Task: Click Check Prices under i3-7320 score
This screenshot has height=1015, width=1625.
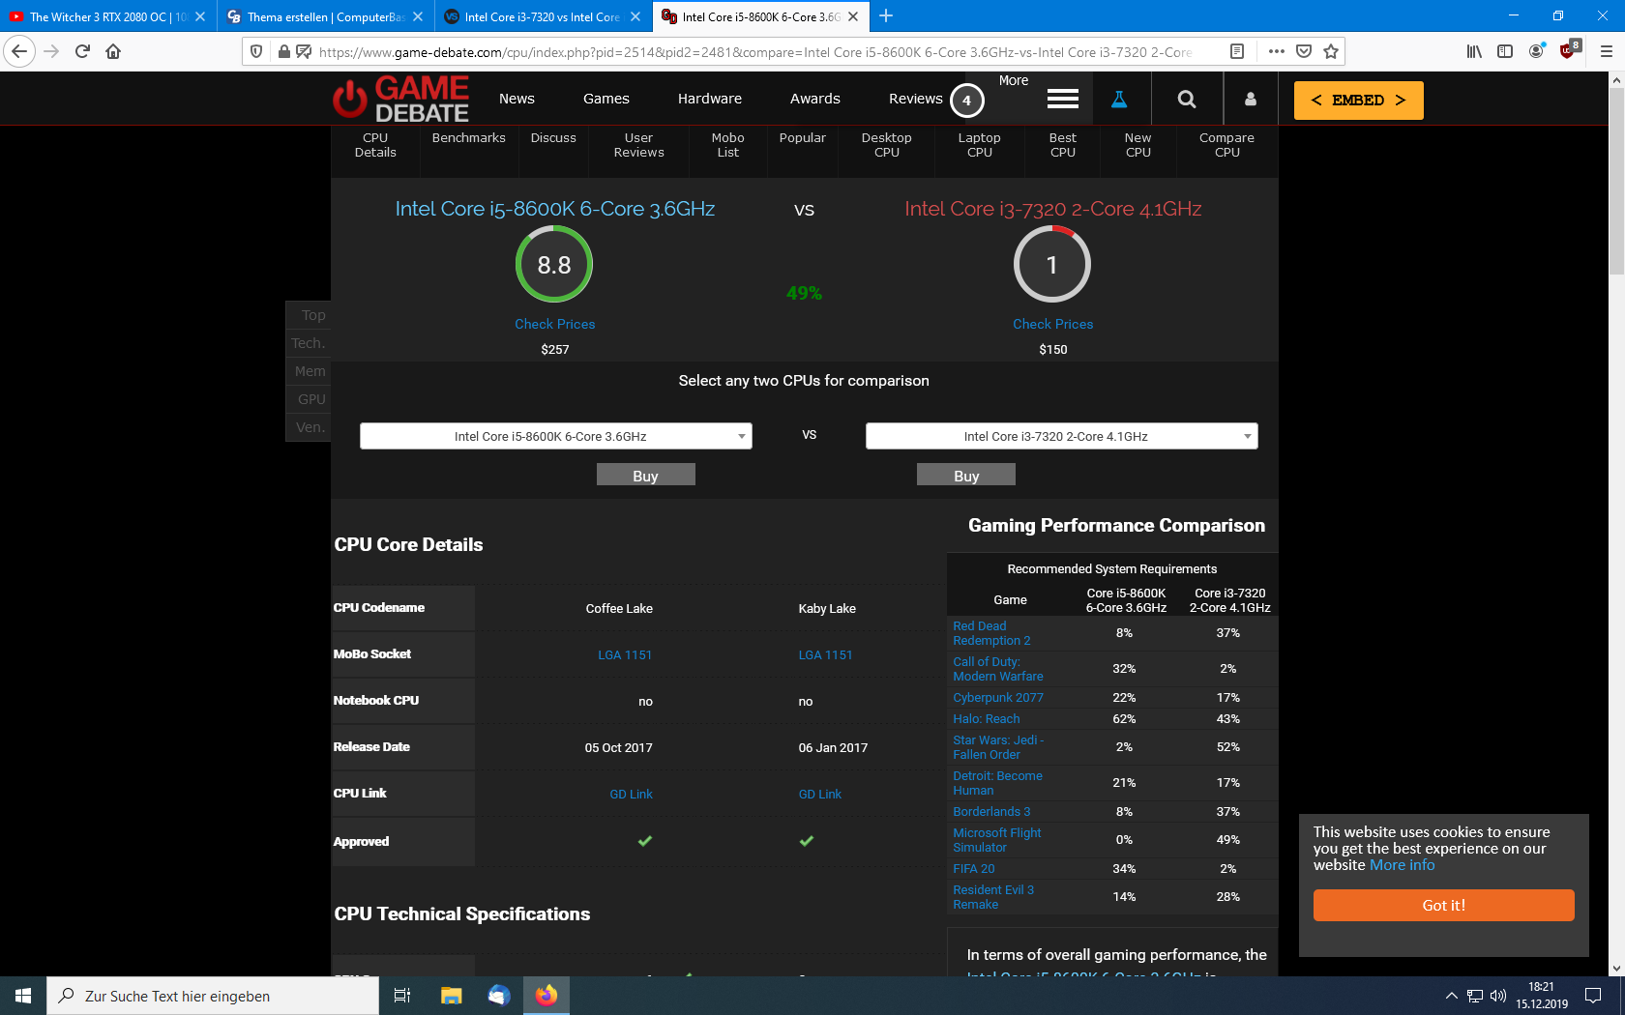Action: coord(1053,324)
